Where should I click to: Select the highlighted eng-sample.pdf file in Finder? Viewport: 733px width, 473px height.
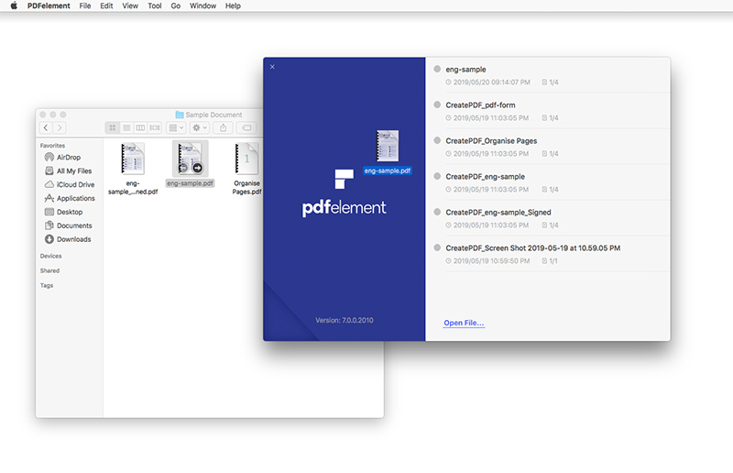191,165
